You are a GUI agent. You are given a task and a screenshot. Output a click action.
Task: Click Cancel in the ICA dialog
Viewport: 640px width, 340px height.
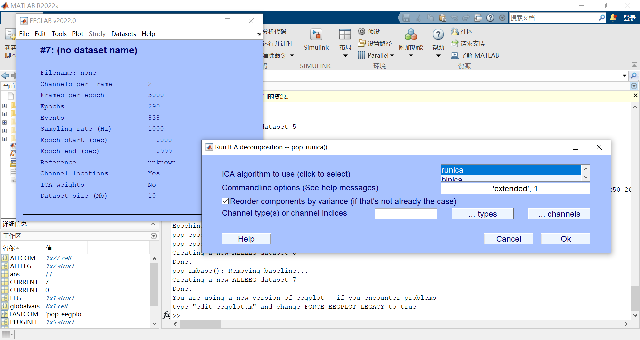[x=508, y=239]
